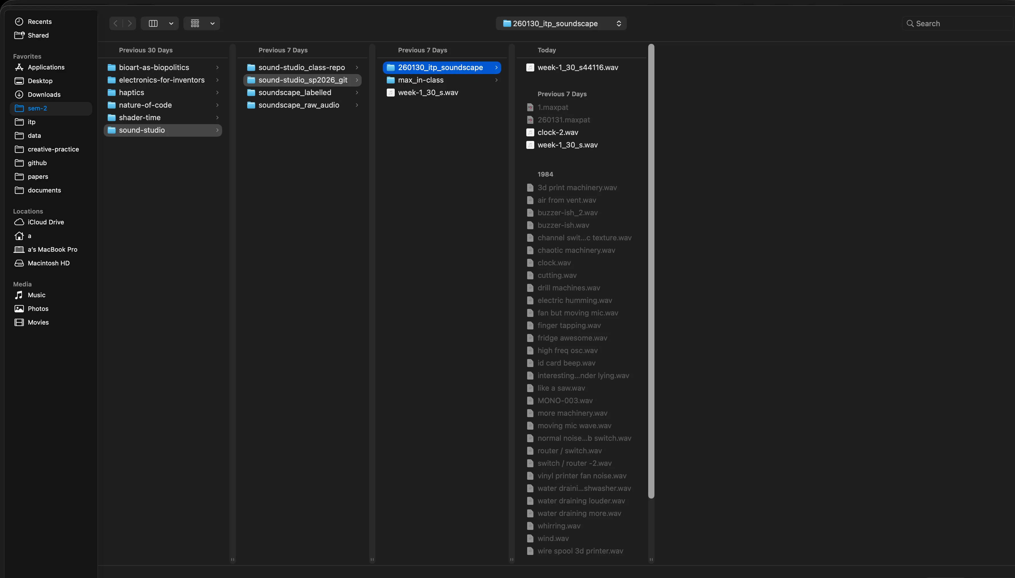Select the Shared sidebar item

click(38, 35)
